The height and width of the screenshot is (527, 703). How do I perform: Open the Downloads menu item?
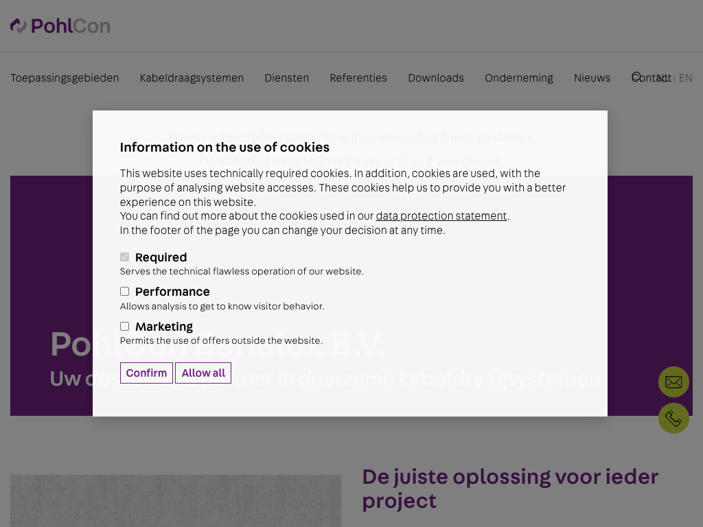436,78
